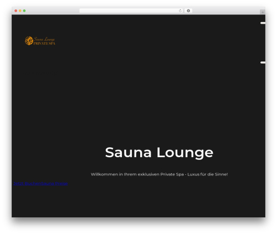Screen dimensions: 277x234
Task: Open the Sauna Preise link
Action: coord(54,184)
